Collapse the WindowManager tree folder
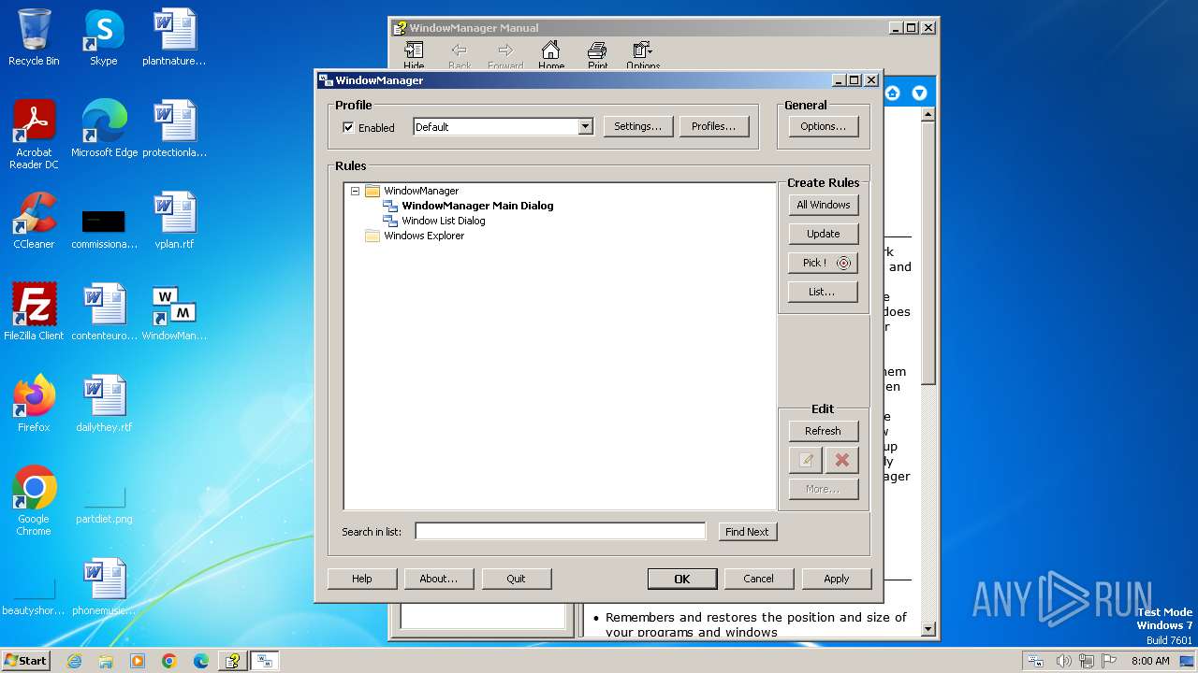Viewport: 1198px width, 673px height. 355,191
